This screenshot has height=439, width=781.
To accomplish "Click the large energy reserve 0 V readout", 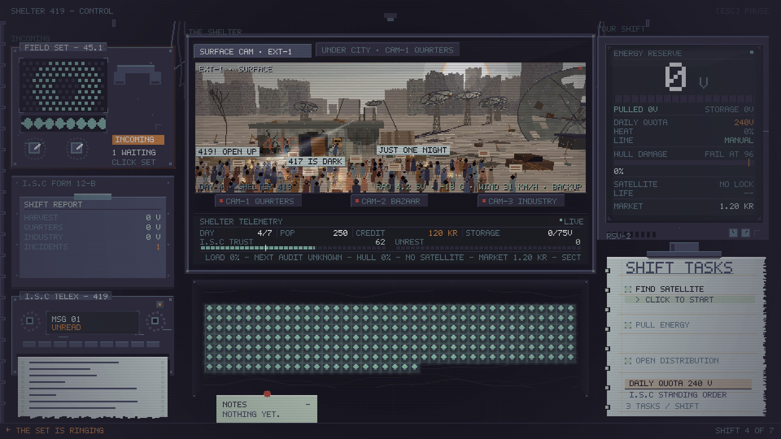I will 687,77.
